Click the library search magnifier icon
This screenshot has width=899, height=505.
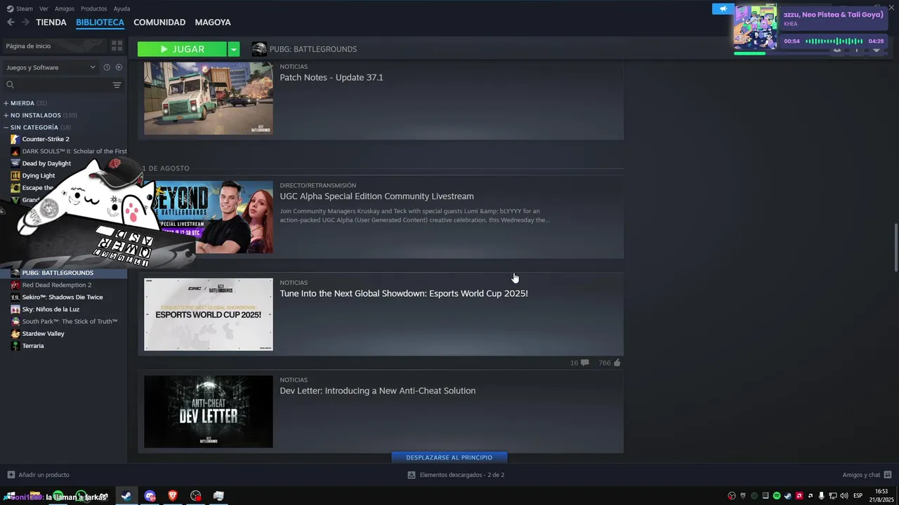(10, 85)
